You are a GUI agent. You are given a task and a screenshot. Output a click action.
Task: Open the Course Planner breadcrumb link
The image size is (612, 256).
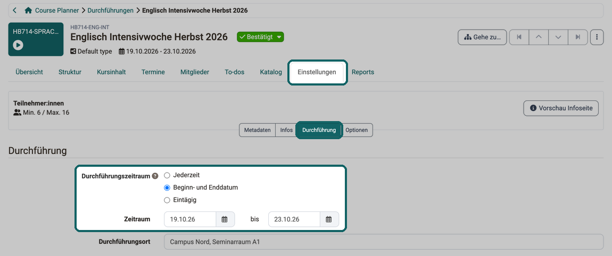[56, 11]
